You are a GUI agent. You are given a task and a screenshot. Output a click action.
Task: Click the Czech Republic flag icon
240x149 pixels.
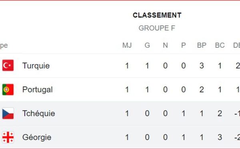point(8,113)
